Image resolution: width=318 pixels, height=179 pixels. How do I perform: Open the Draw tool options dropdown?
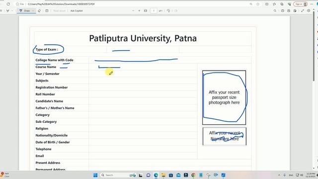pos(33,11)
